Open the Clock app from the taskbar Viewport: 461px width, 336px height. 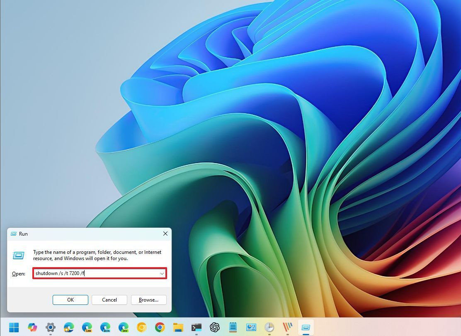pos(269,327)
